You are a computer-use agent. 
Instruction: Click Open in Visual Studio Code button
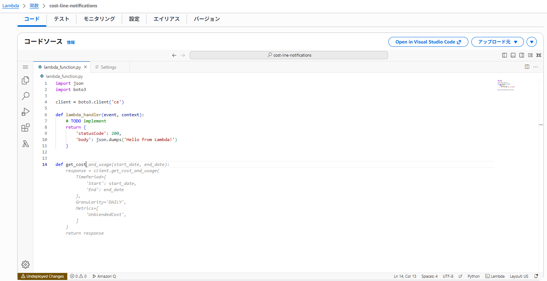428,42
